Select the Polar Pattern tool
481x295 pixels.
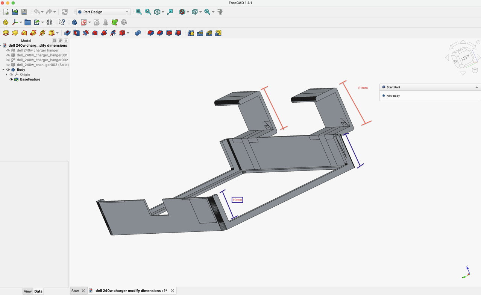tap(209, 33)
